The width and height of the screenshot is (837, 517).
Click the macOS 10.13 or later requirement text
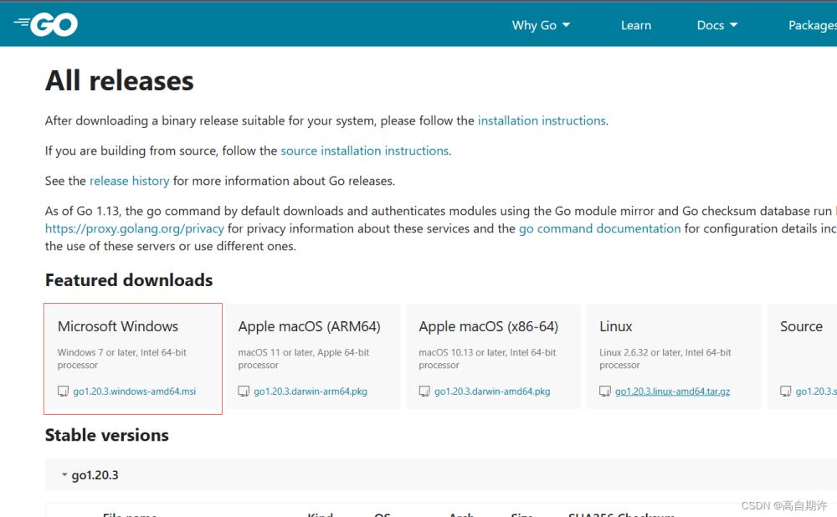point(487,359)
